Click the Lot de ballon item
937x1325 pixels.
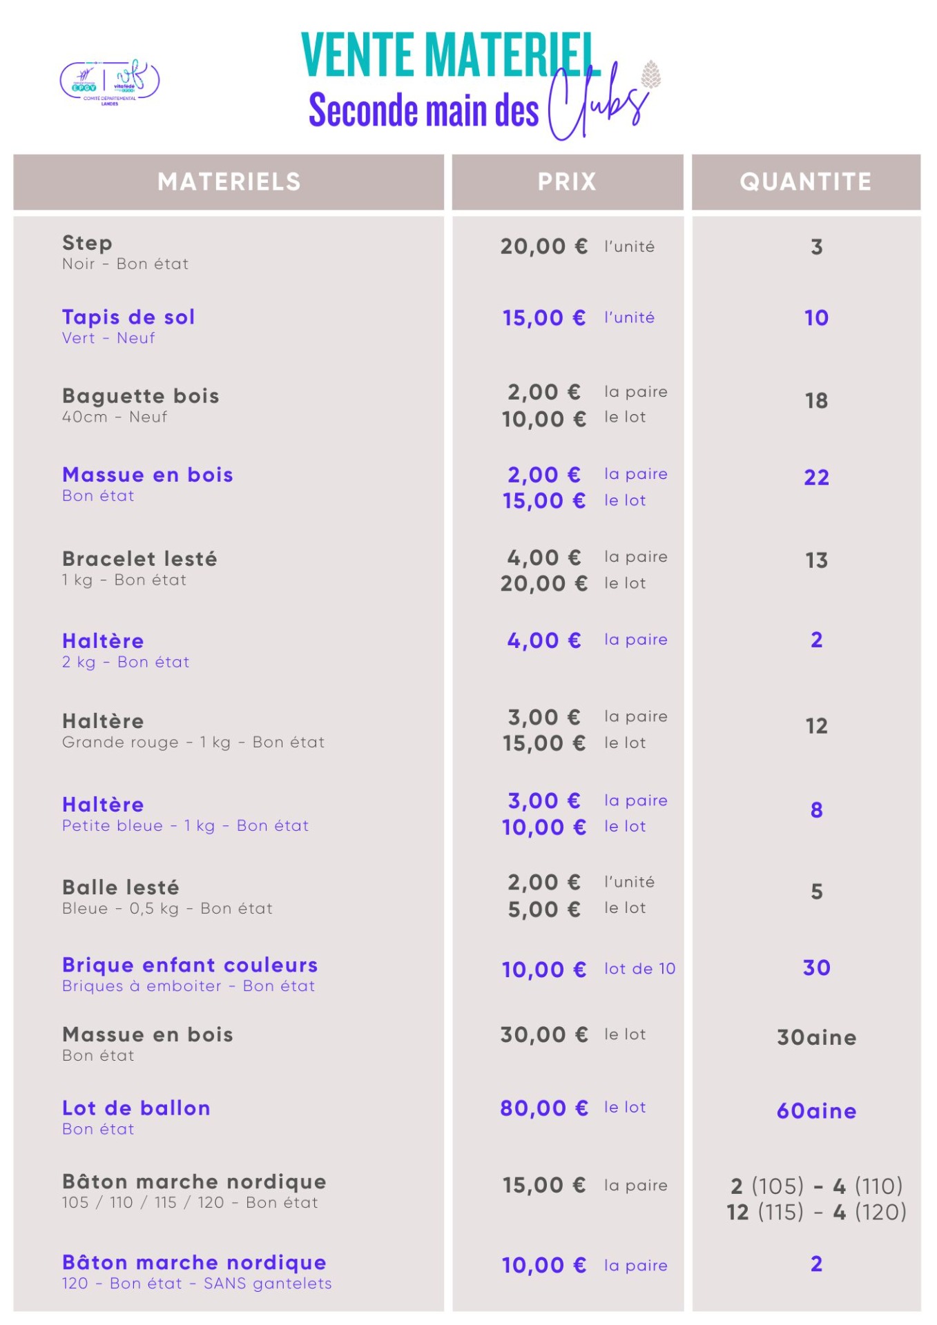tap(136, 1108)
